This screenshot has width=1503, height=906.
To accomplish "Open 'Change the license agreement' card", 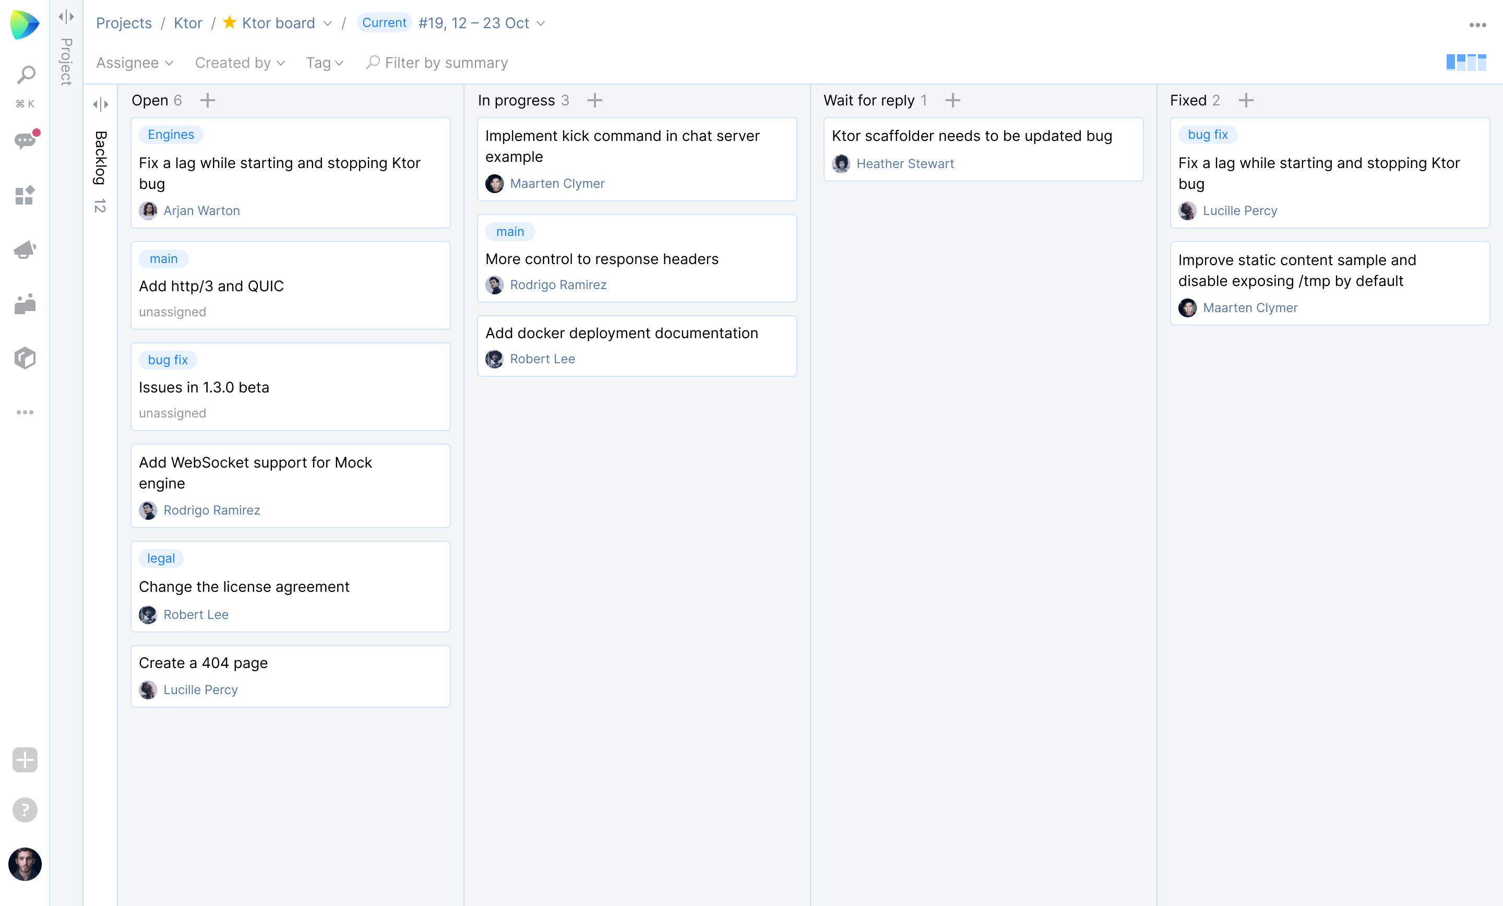I will click(290, 586).
